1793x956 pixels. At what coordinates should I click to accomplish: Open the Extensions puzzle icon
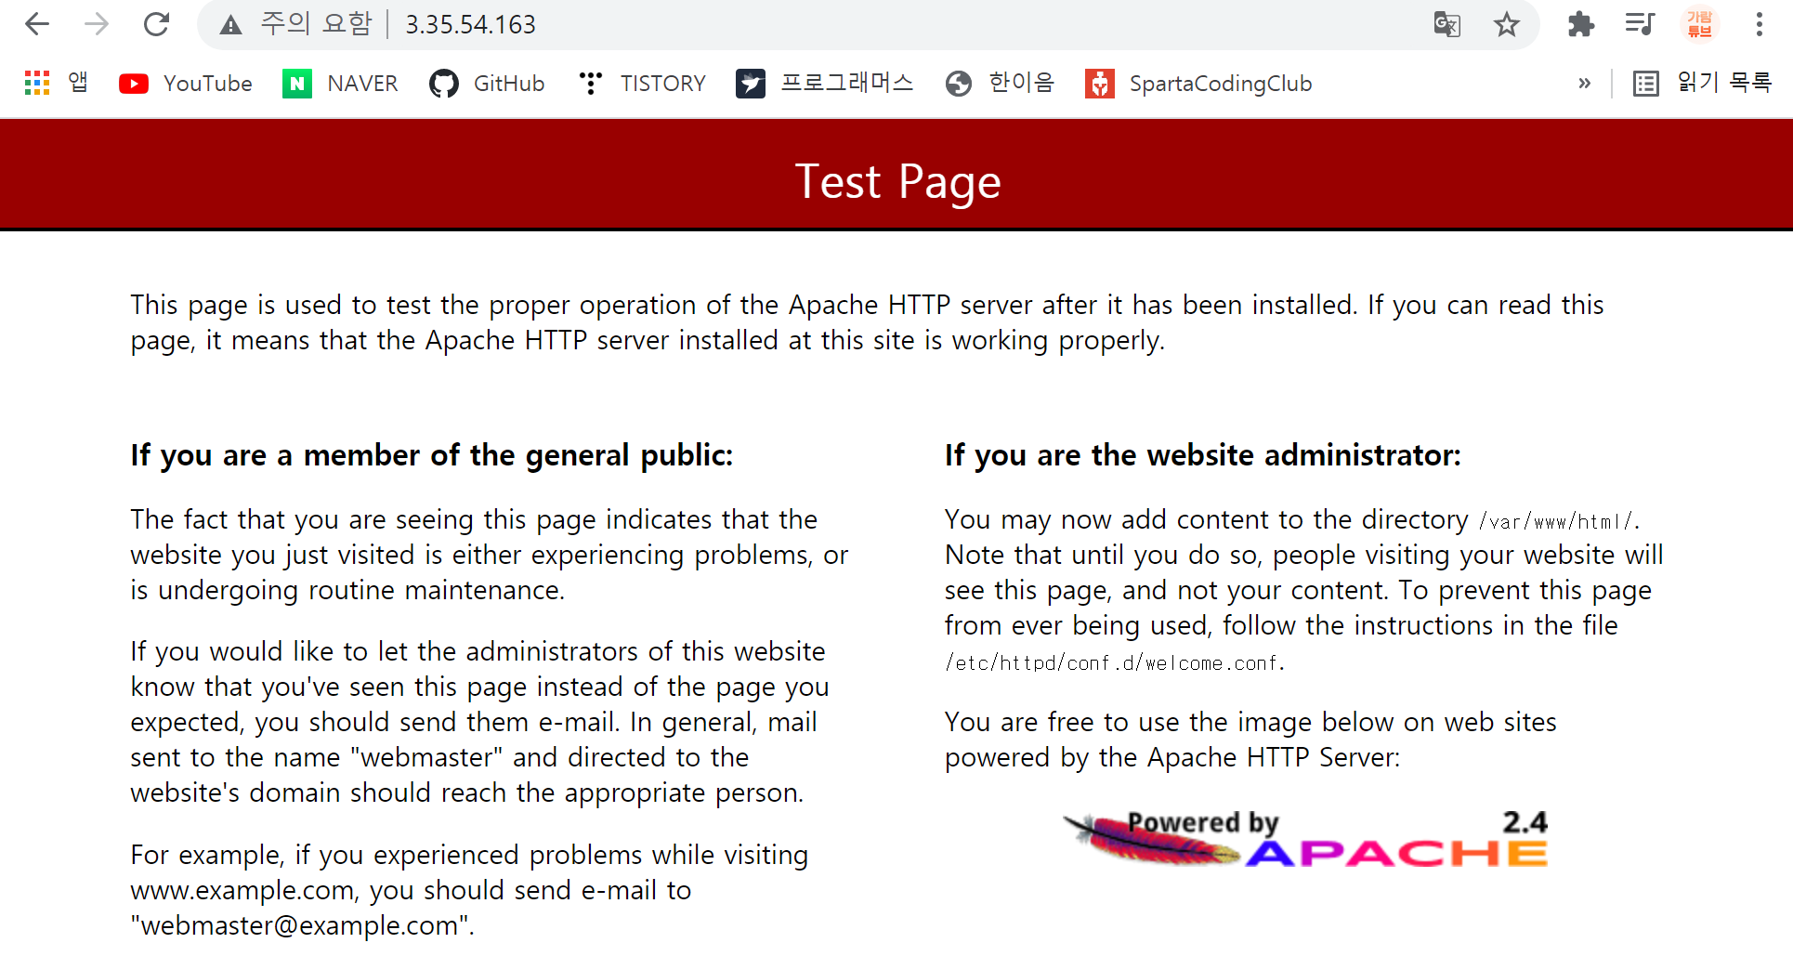(1581, 24)
